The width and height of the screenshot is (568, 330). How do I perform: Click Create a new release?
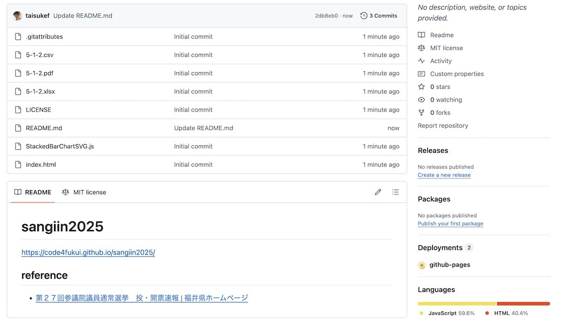click(x=444, y=175)
